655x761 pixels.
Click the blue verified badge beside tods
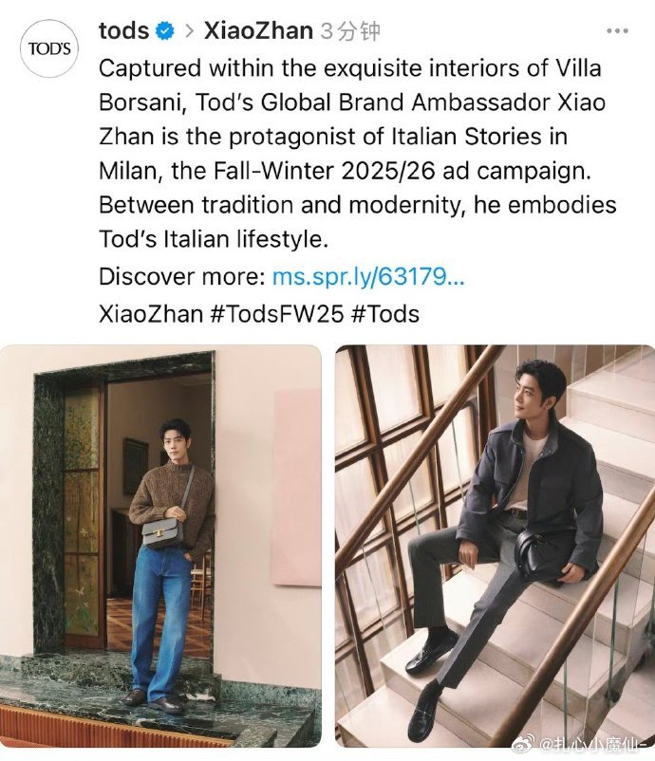(164, 31)
